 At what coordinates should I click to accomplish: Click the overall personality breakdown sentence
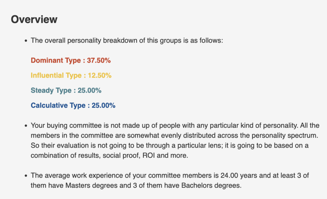[127, 41]
